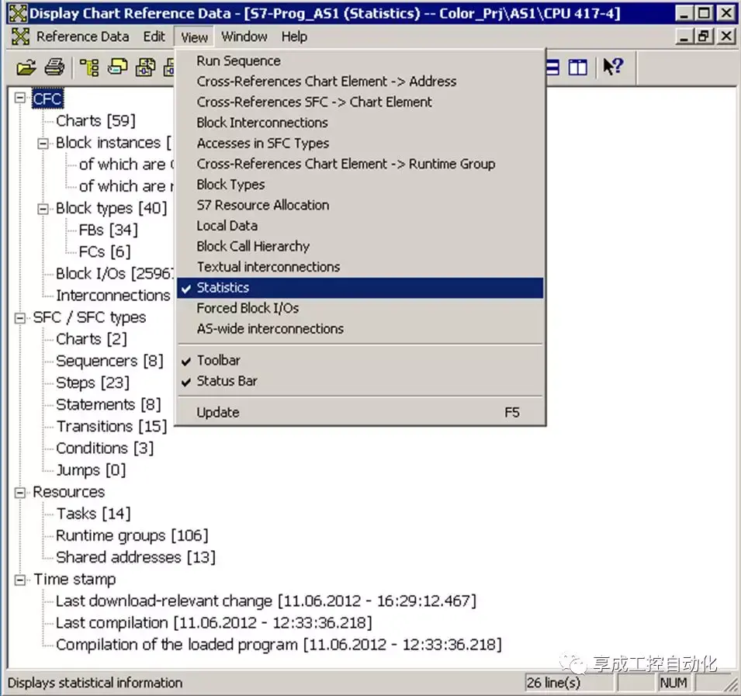Click the Reference Data application icon in menu bar
Screen dimensions: 741x696
20,36
